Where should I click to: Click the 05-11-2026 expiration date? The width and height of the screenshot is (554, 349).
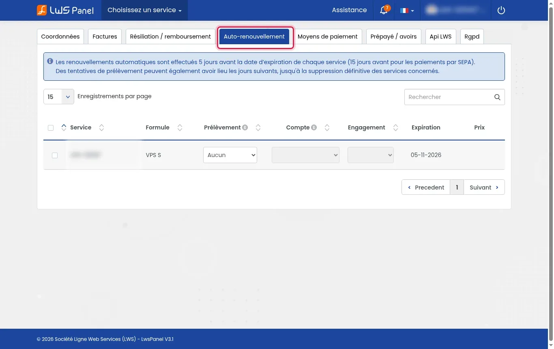(426, 155)
